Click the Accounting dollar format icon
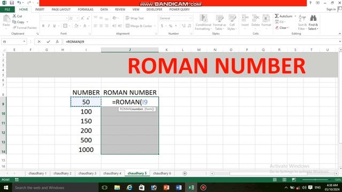Image resolution: width=342 pixels, height=192 pixels. point(162,26)
